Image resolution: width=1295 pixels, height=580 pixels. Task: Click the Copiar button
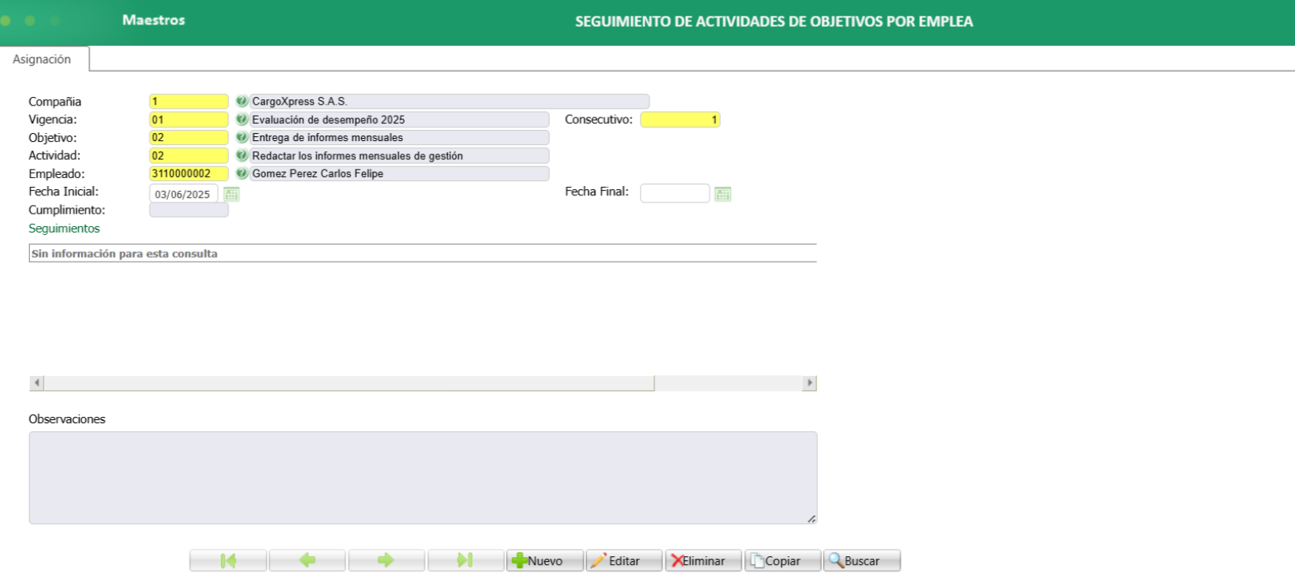click(x=782, y=560)
